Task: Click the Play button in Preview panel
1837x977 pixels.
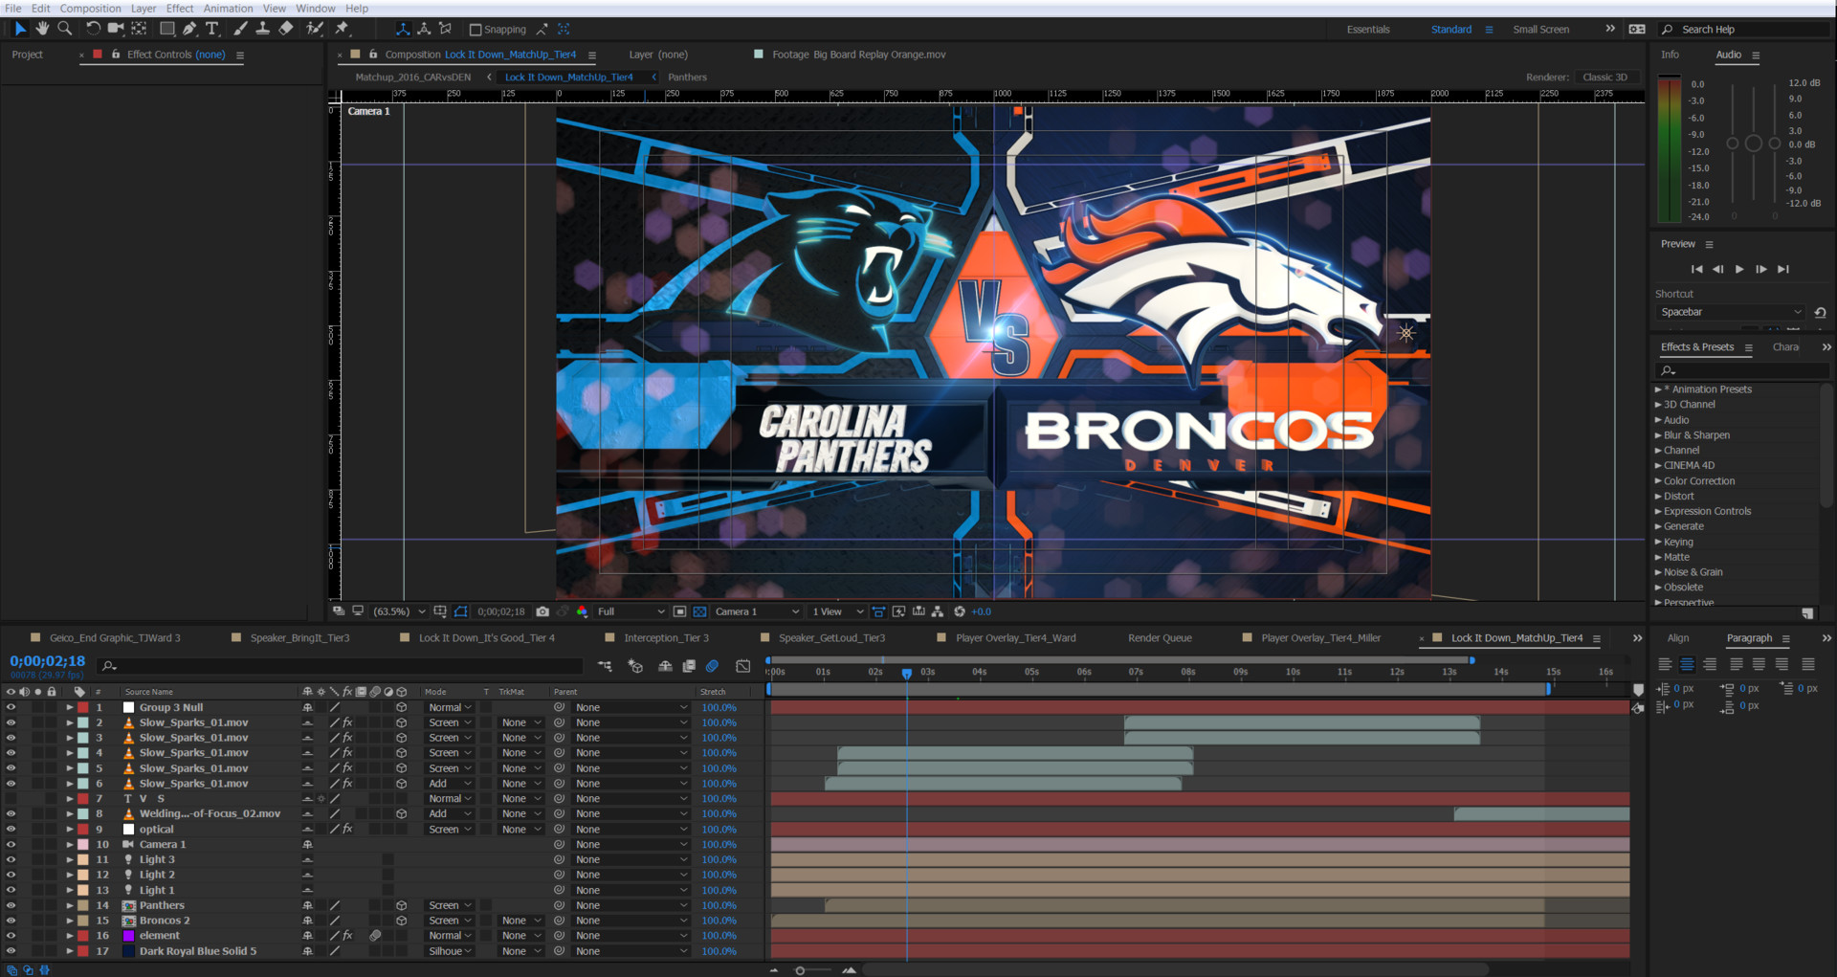Action: pos(1739,270)
